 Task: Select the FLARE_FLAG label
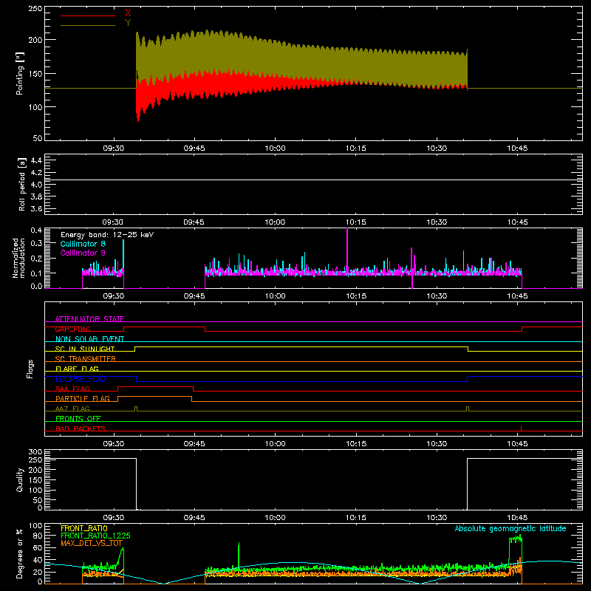(77, 369)
